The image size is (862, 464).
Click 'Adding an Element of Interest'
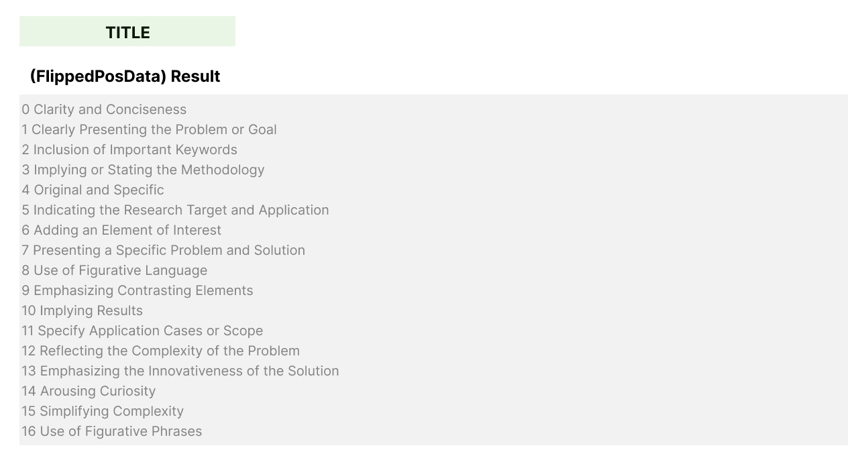click(x=121, y=230)
